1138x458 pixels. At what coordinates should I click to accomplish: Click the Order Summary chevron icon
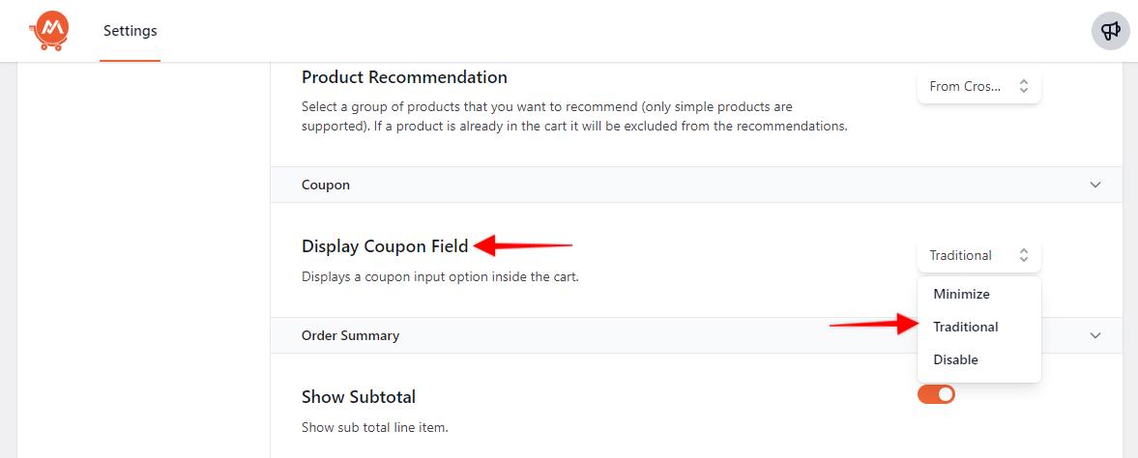tap(1095, 335)
